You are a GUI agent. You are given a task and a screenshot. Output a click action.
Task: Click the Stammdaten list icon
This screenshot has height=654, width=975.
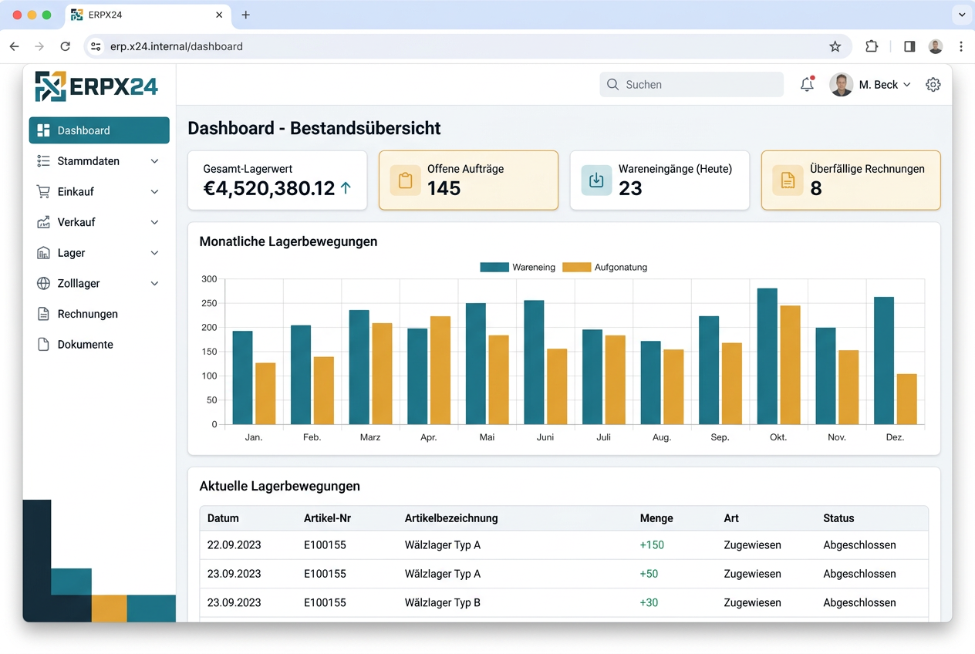[x=43, y=161]
